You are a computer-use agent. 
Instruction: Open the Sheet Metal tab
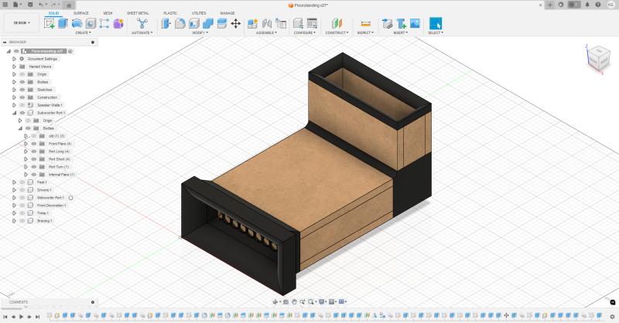[x=138, y=13]
